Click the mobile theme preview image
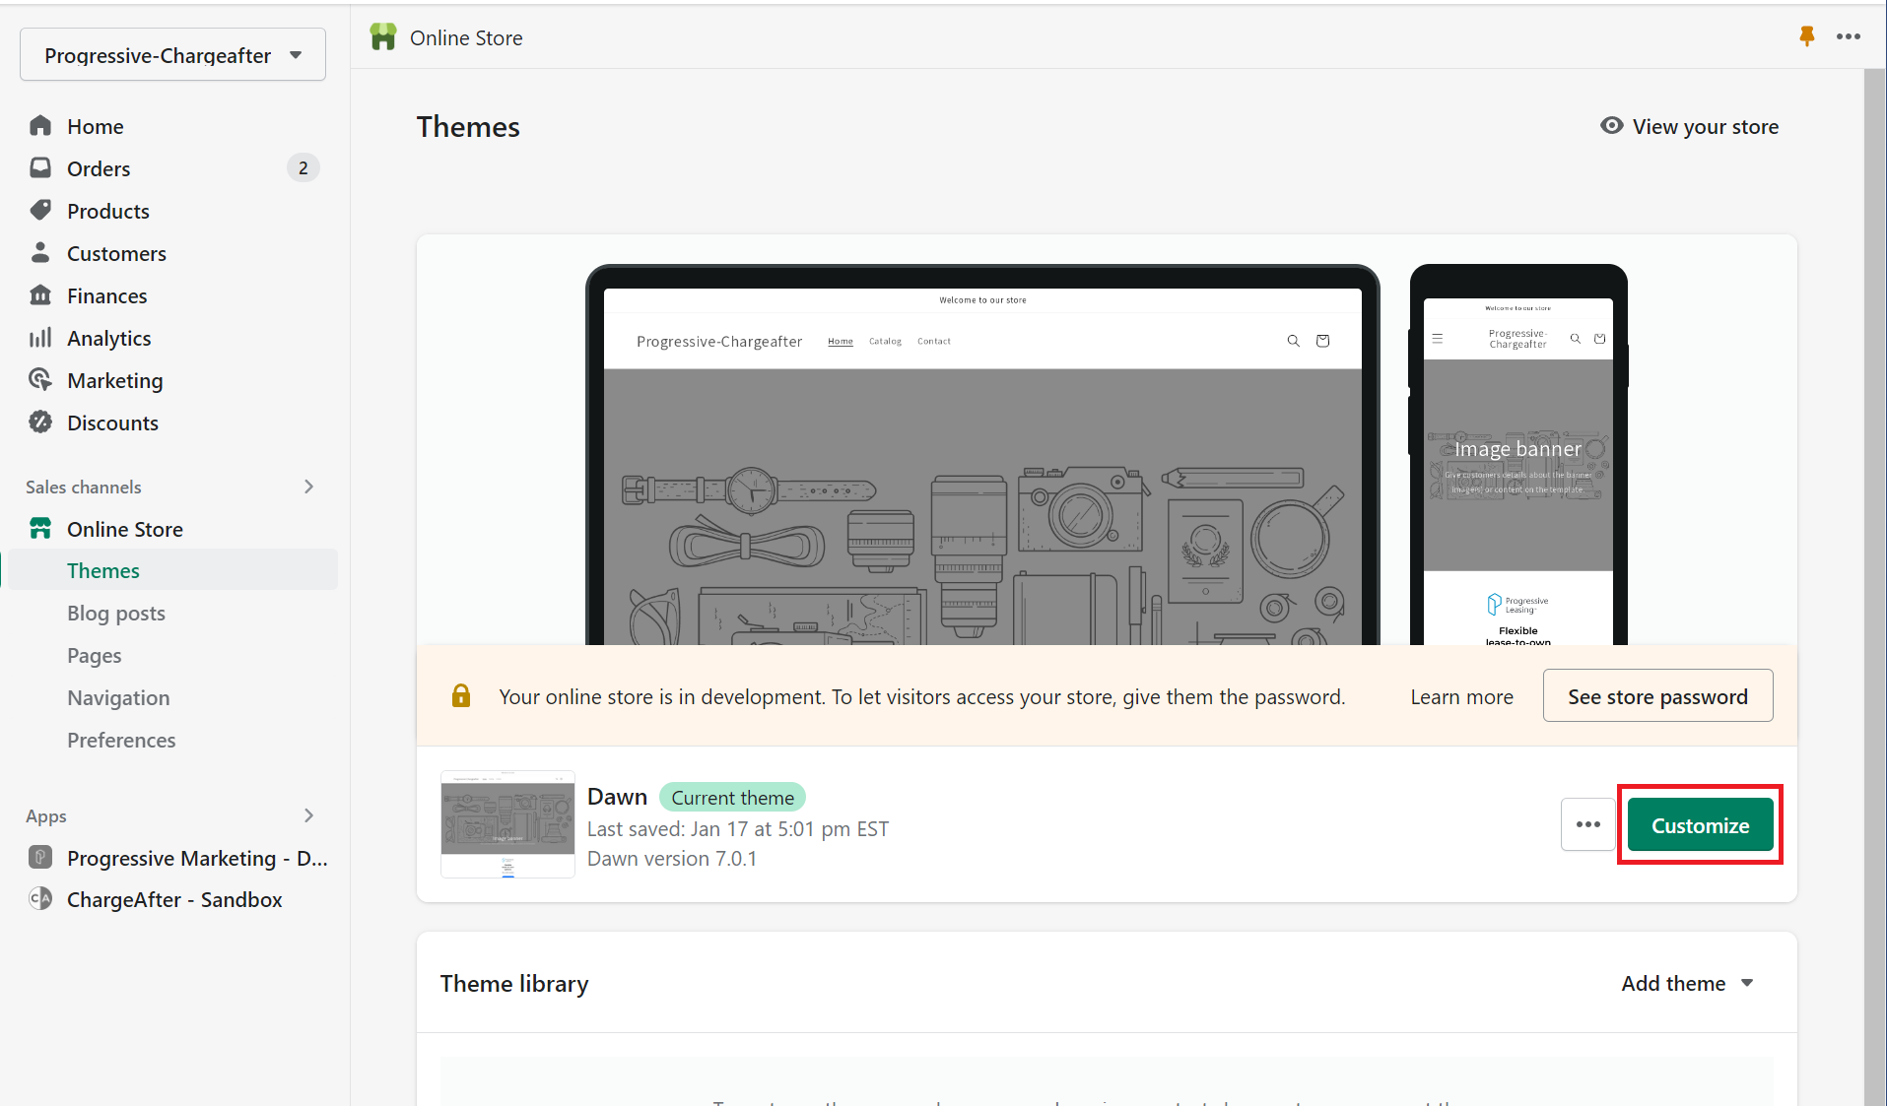Image resolution: width=1887 pixels, height=1106 pixels. click(x=1518, y=455)
